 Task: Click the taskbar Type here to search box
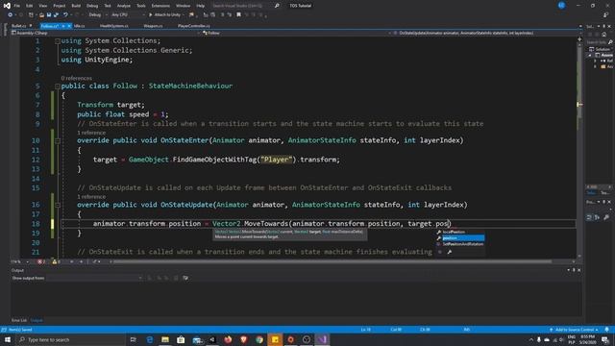click(70, 339)
